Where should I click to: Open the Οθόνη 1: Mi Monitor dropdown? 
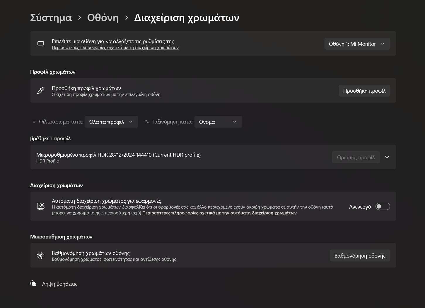(357, 44)
